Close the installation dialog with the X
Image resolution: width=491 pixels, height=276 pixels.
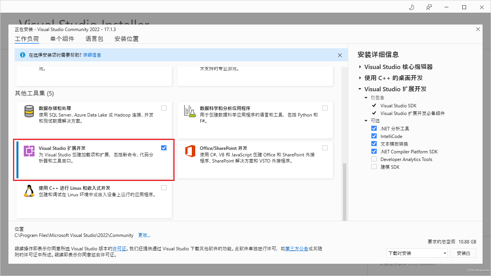pyautogui.click(x=478, y=29)
